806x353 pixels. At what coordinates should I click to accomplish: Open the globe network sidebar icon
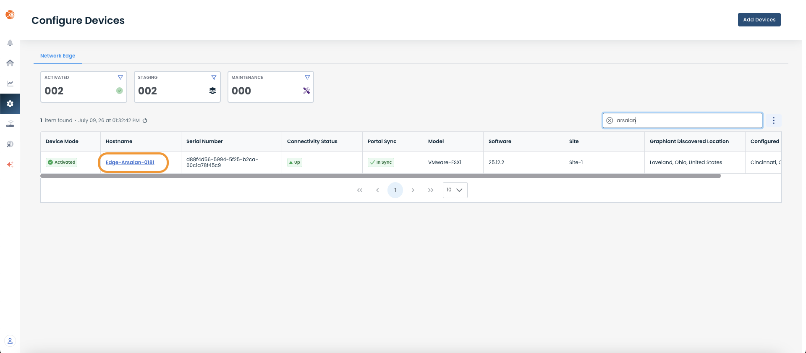point(10,144)
